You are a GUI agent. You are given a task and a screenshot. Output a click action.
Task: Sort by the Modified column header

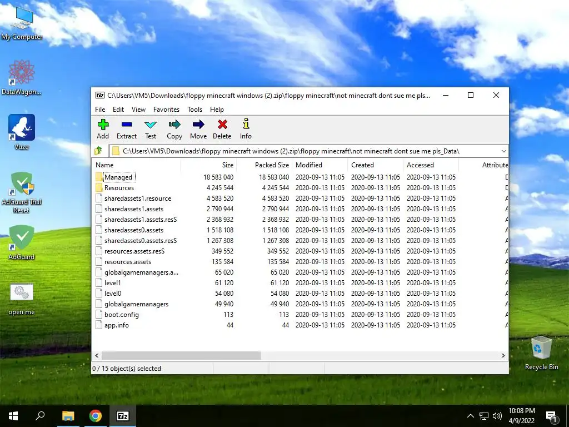click(x=320, y=165)
